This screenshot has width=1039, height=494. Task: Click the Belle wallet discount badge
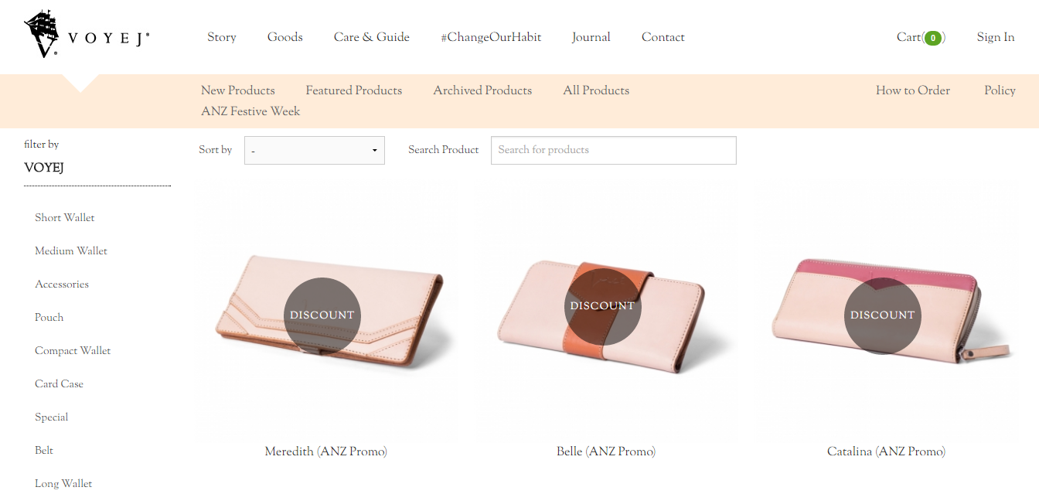pos(603,306)
